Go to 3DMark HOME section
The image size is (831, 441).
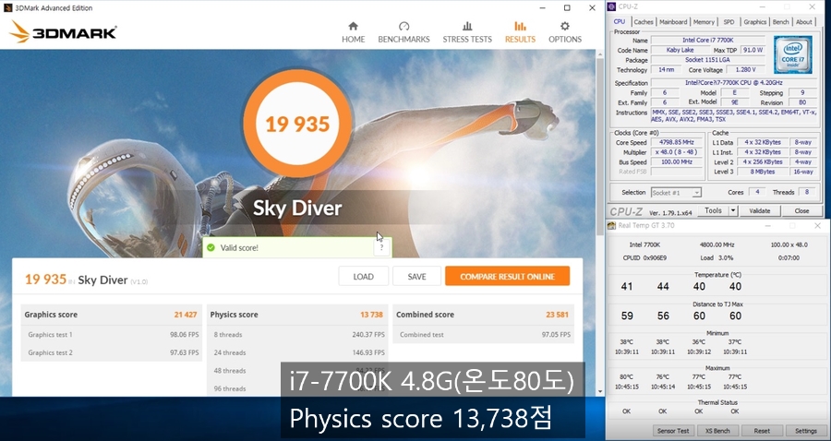353,32
